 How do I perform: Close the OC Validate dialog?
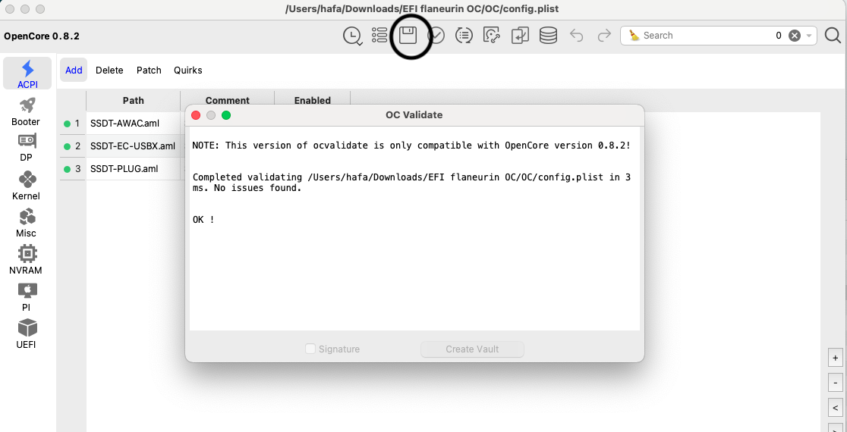[x=196, y=115]
